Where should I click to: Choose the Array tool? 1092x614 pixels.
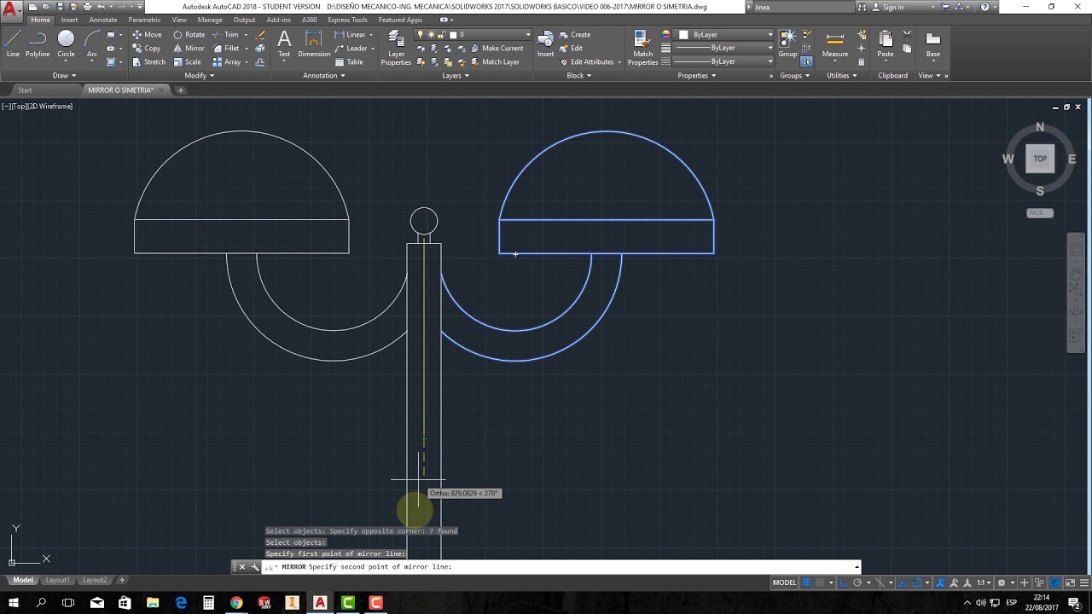[x=227, y=62]
